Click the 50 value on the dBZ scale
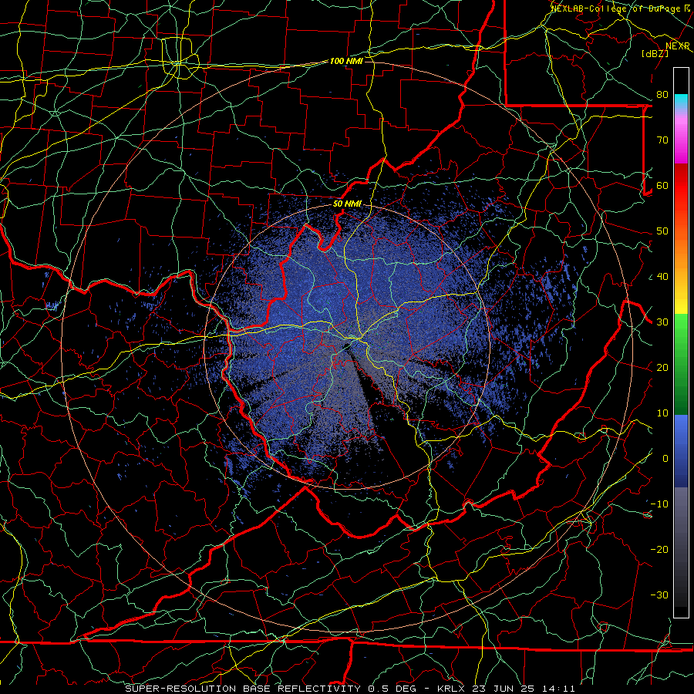694x694 pixels. 662,231
